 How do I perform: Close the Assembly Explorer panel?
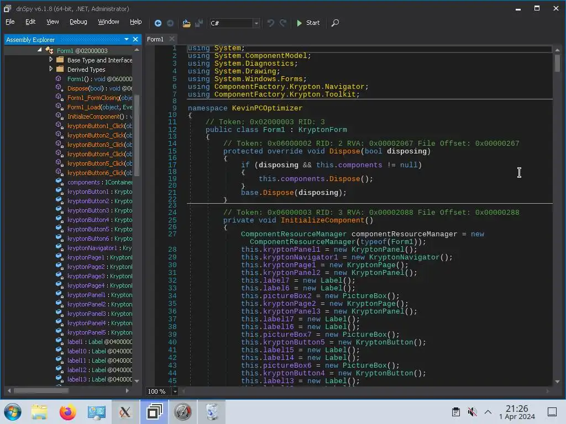pyautogui.click(x=135, y=39)
